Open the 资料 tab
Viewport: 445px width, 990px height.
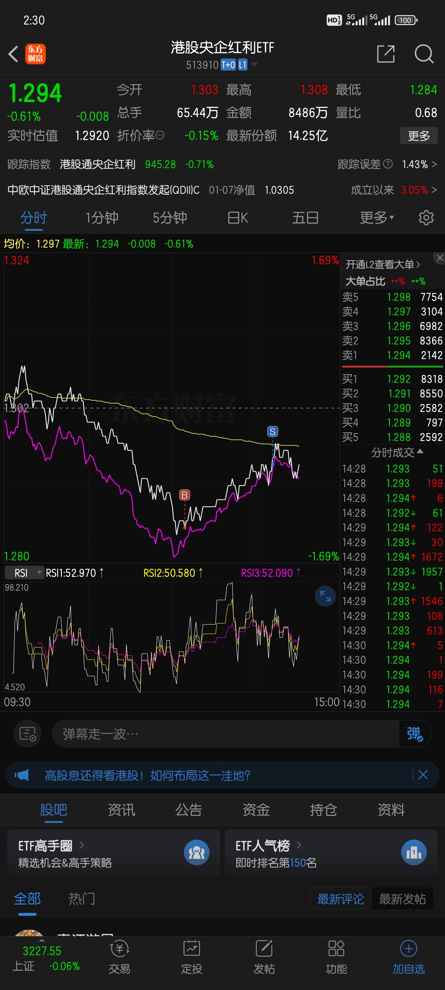[391, 810]
